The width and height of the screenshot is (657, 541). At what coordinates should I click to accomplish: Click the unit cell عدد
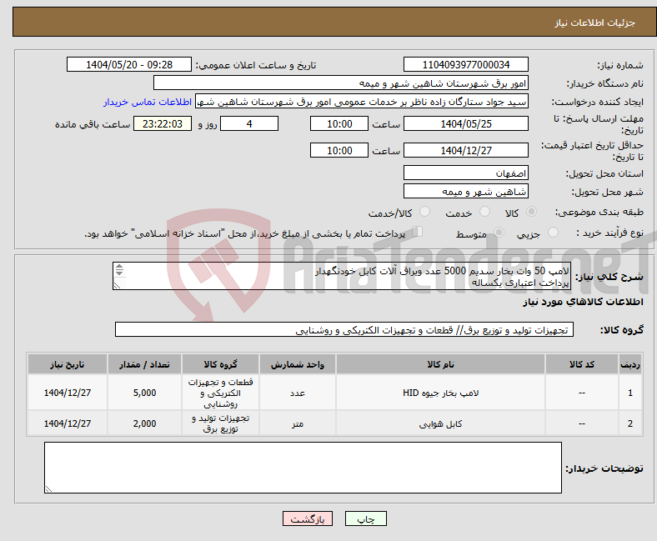tap(298, 393)
